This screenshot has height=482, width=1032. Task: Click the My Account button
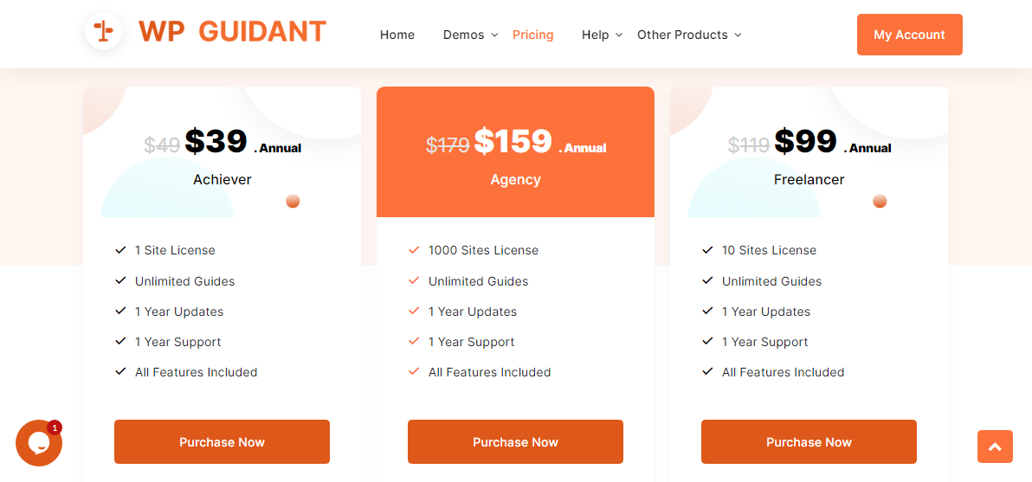click(909, 35)
